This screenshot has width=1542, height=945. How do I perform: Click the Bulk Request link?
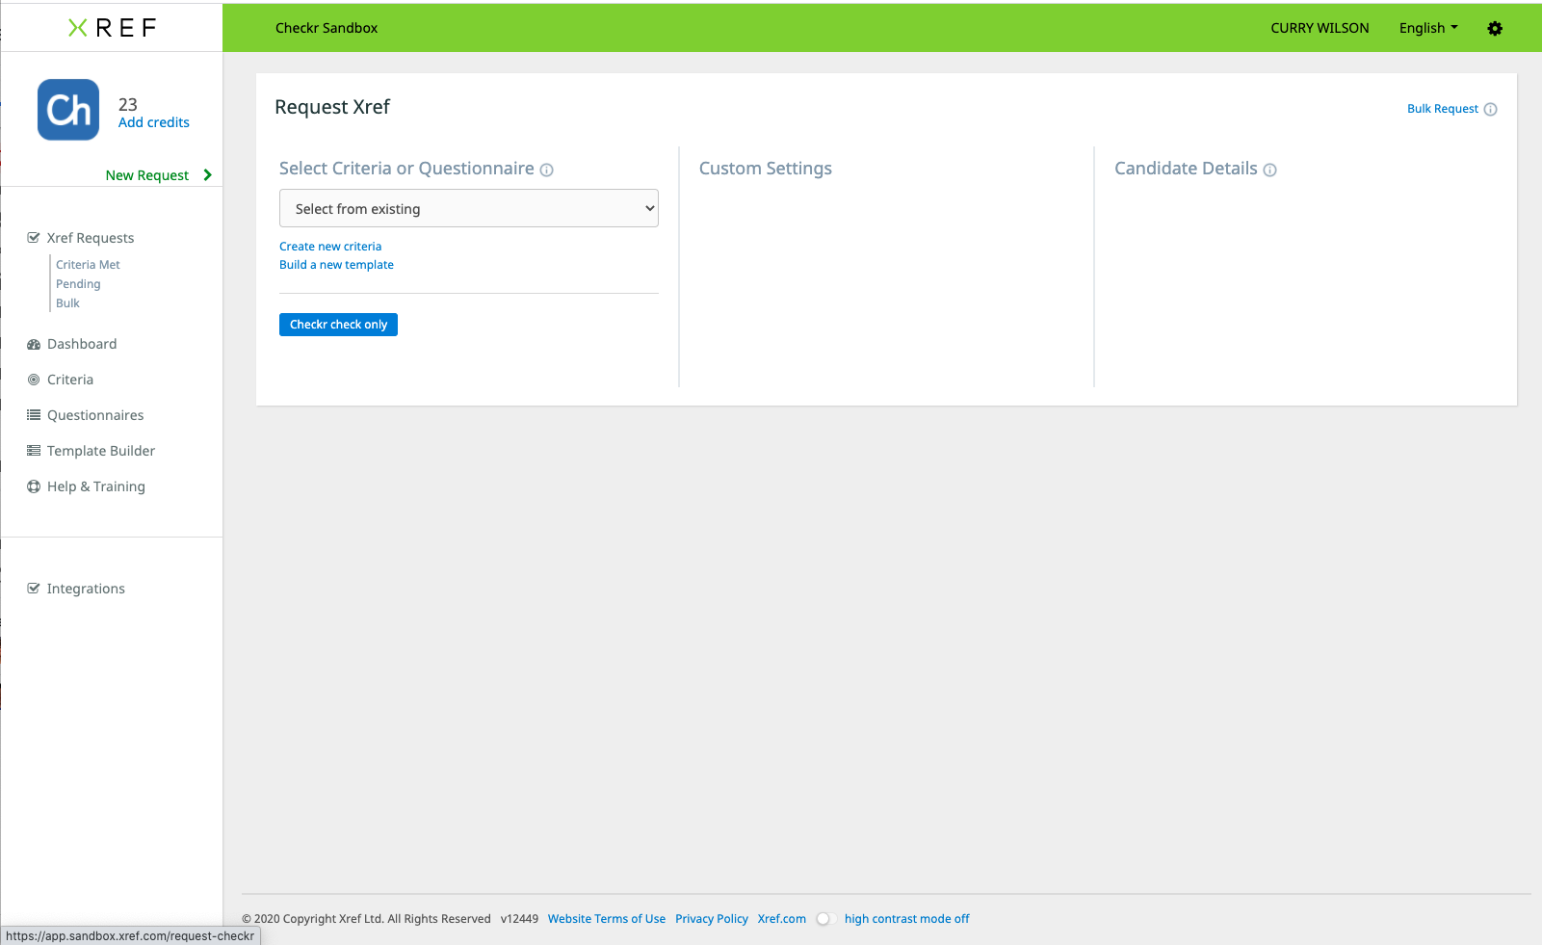coord(1442,109)
